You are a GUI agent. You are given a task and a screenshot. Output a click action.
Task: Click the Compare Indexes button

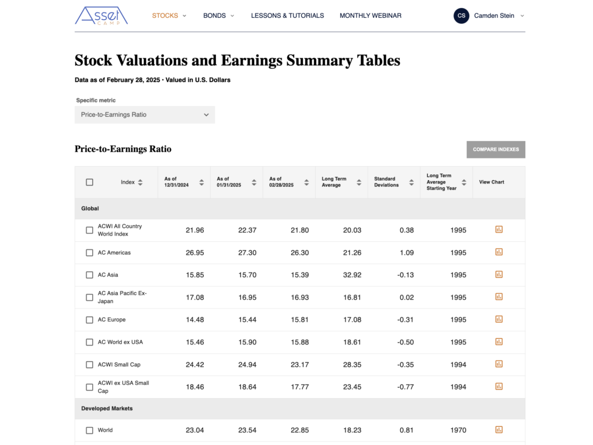point(496,150)
